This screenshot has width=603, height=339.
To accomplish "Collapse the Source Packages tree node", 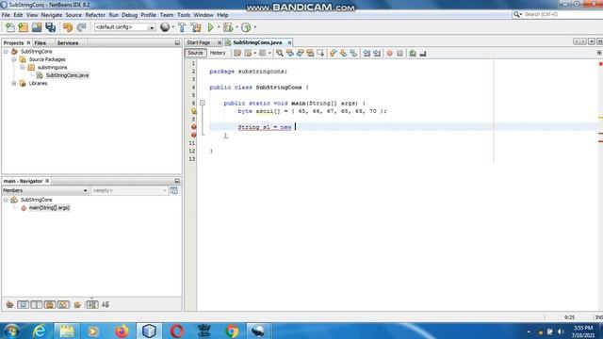I will pyautogui.click(x=14, y=59).
